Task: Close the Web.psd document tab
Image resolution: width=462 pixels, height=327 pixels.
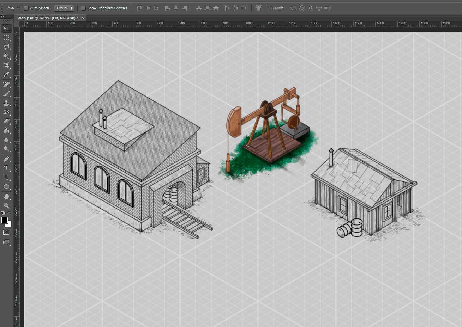Action: click(x=83, y=18)
